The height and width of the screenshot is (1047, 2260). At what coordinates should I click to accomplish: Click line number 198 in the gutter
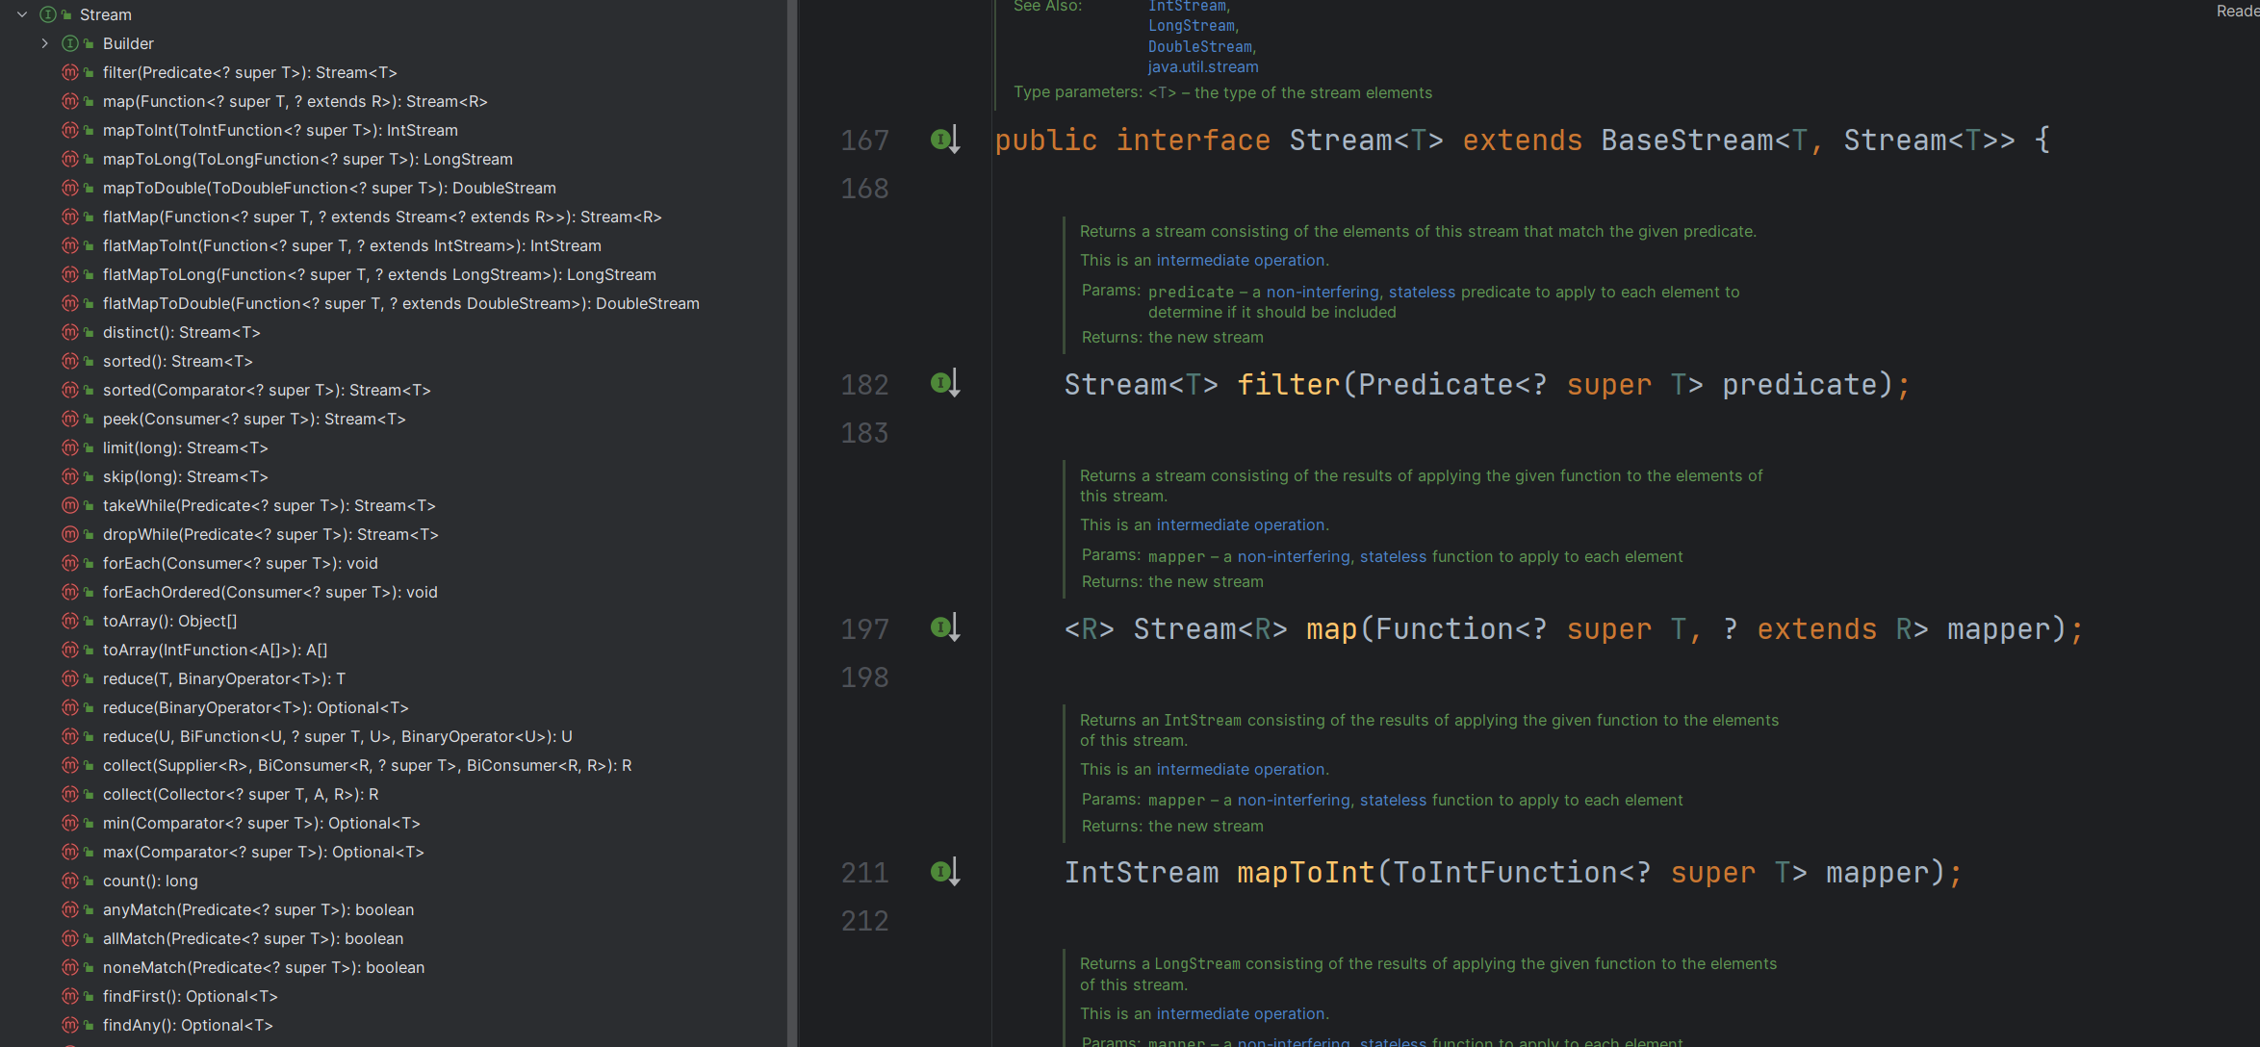point(864,677)
